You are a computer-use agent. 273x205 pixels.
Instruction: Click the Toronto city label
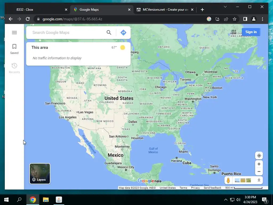(186, 80)
